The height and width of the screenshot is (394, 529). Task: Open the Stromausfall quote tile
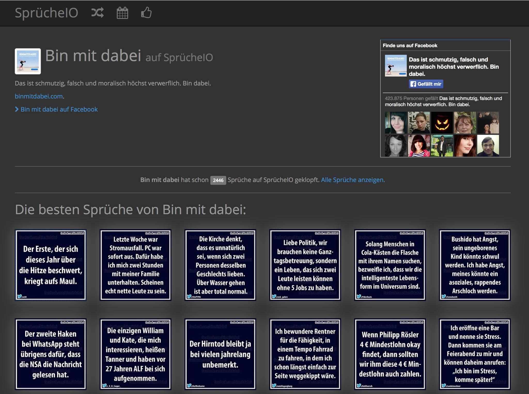135,265
